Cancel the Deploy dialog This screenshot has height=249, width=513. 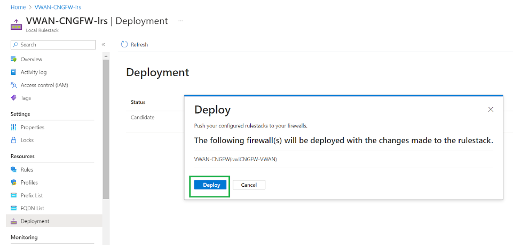coord(249,185)
